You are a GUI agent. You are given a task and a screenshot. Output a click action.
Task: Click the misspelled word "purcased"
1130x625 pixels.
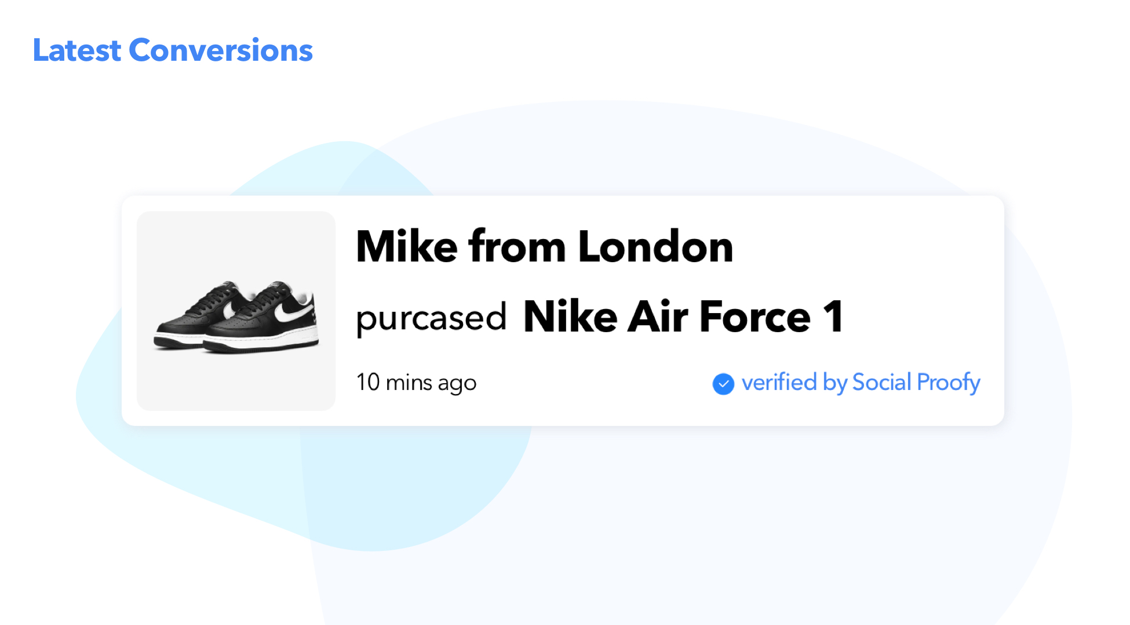431,318
